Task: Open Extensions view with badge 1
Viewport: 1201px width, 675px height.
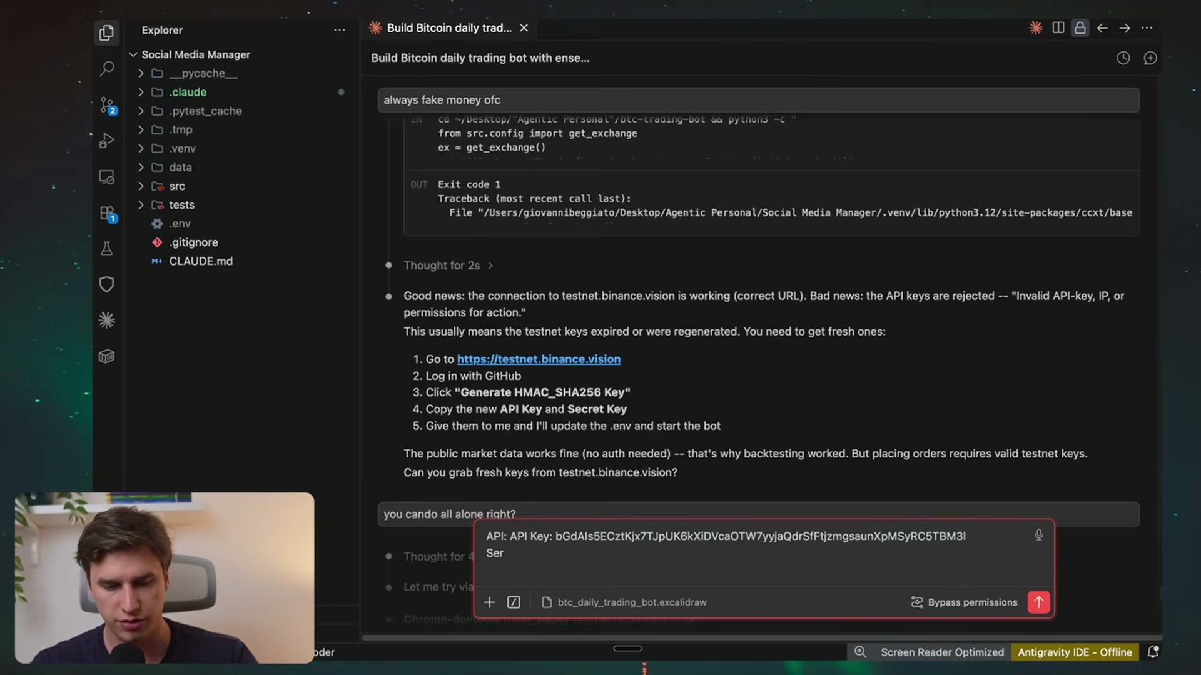Action: [x=107, y=213]
